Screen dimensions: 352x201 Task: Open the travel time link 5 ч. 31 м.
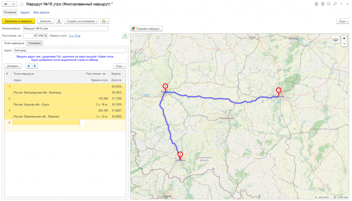point(75,35)
